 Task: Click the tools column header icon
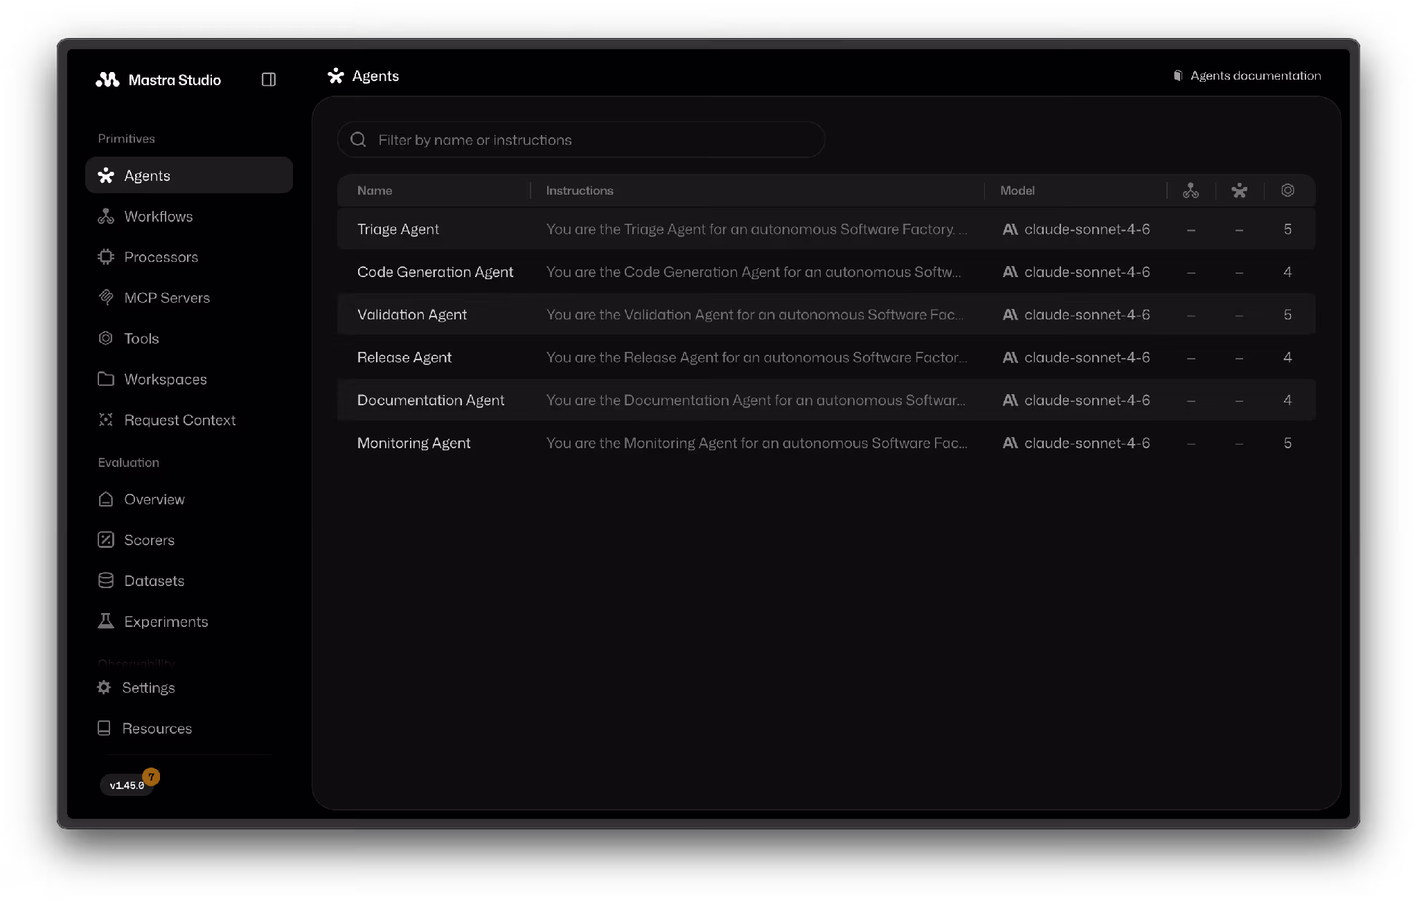click(1287, 190)
